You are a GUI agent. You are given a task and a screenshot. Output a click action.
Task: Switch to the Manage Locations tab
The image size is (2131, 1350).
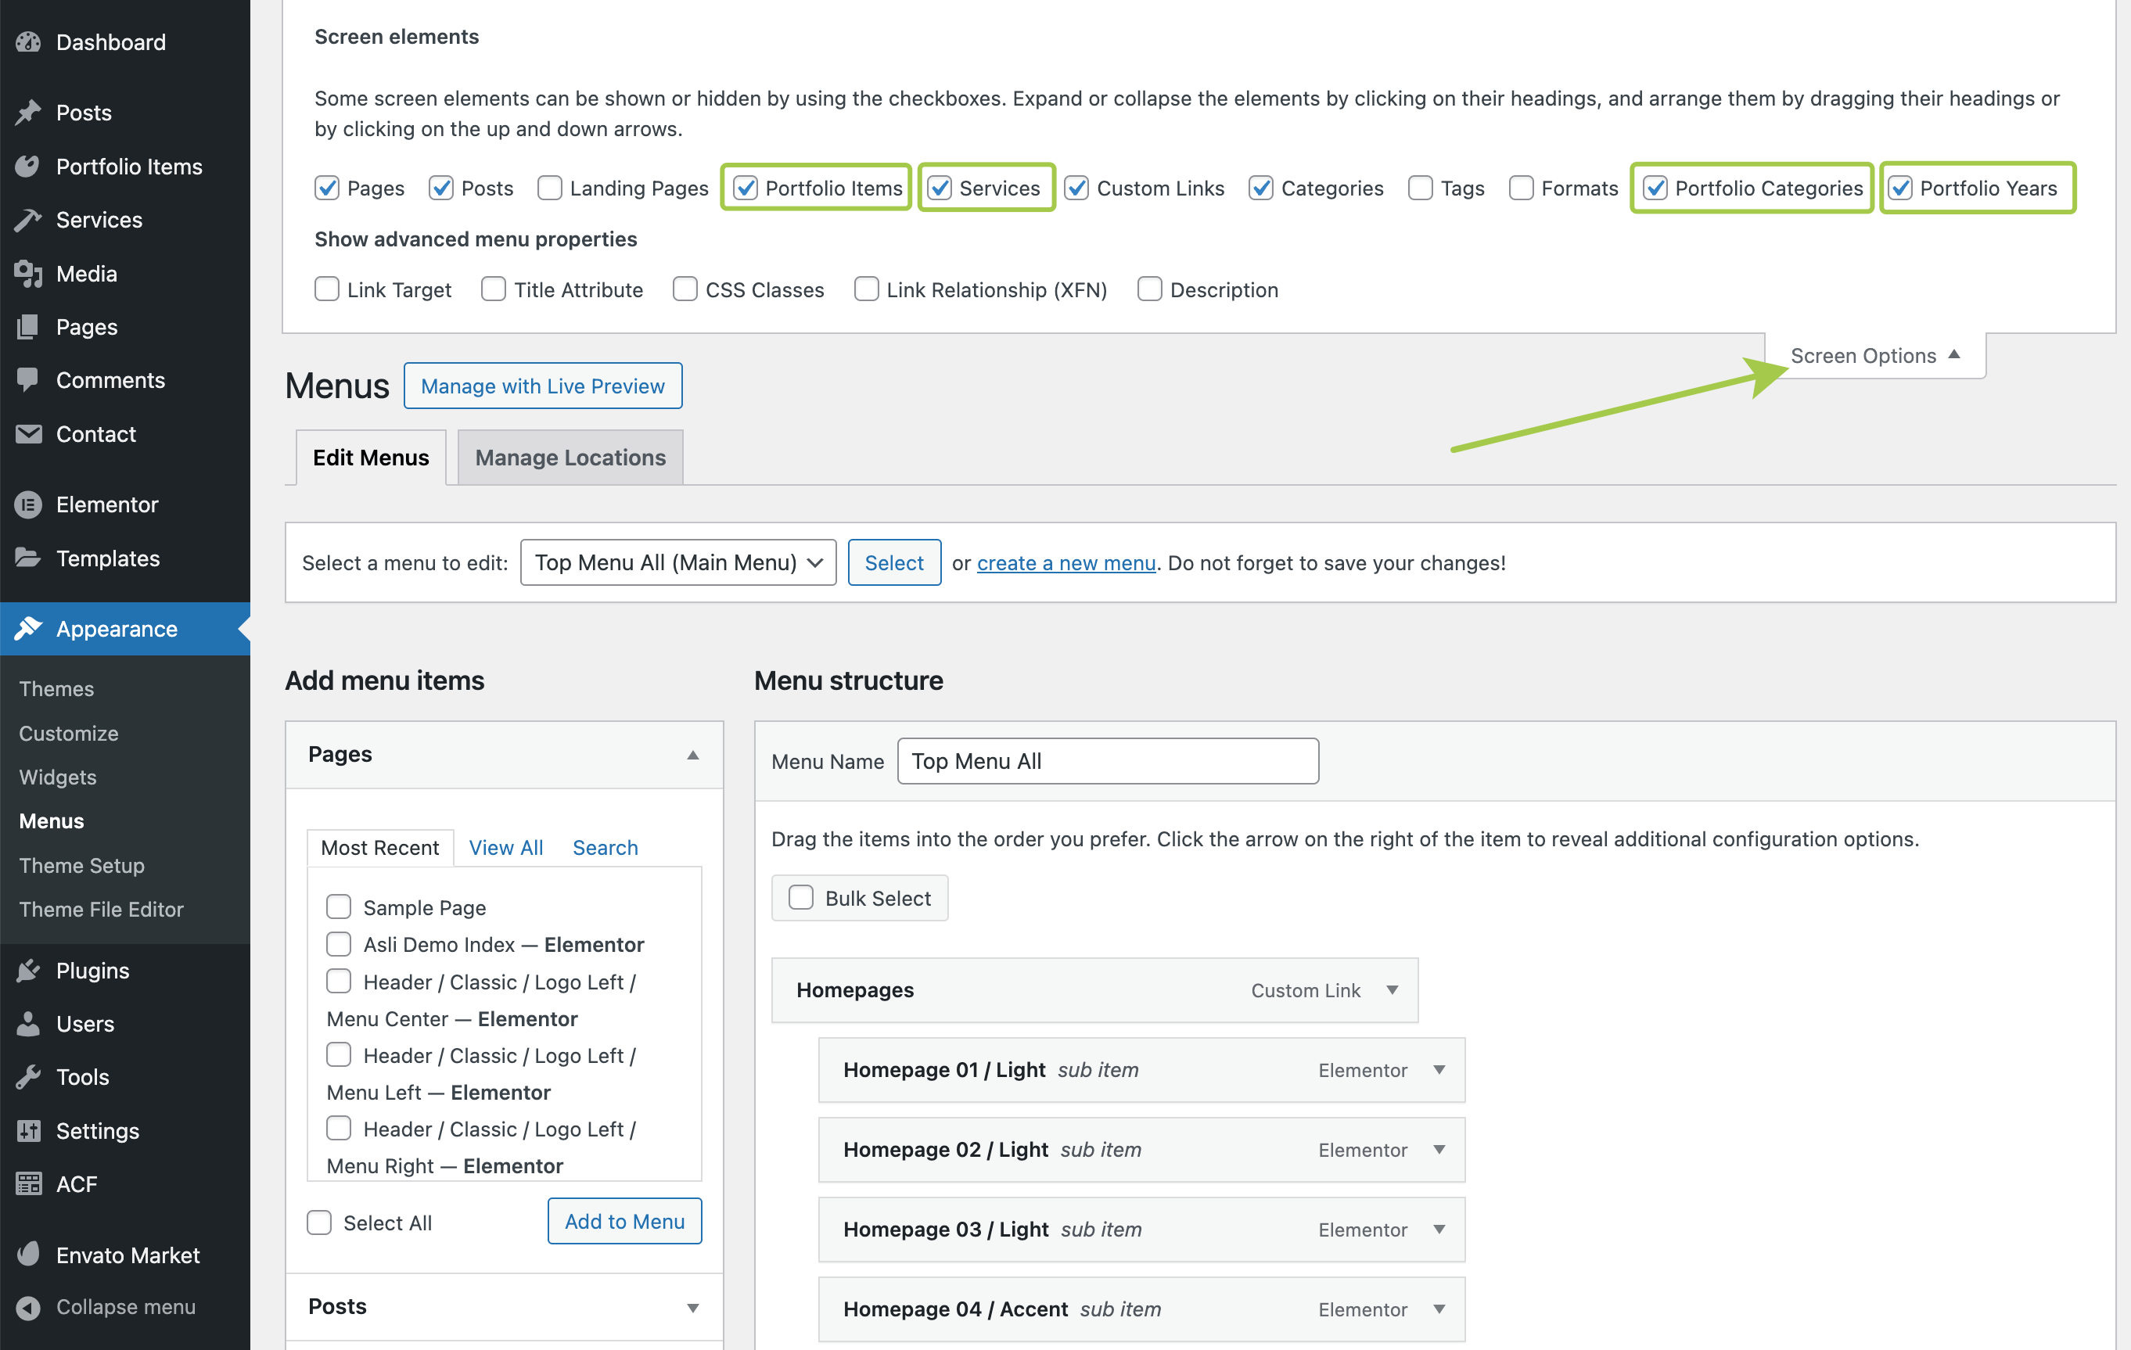[x=570, y=458]
